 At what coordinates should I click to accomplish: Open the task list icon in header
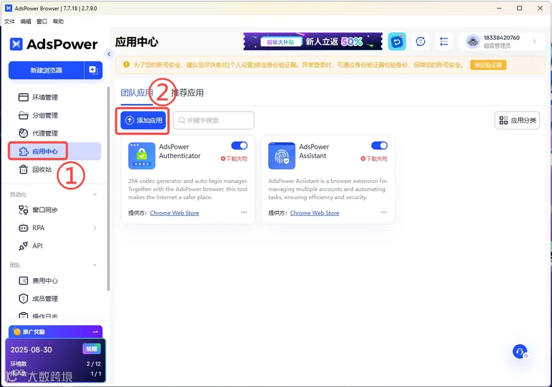pos(444,42)
